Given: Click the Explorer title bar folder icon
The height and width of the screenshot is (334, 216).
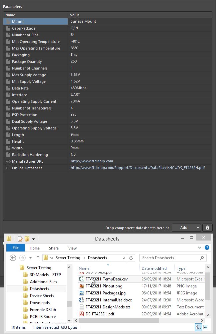Looking at the screenshot, I should [9, 239].
